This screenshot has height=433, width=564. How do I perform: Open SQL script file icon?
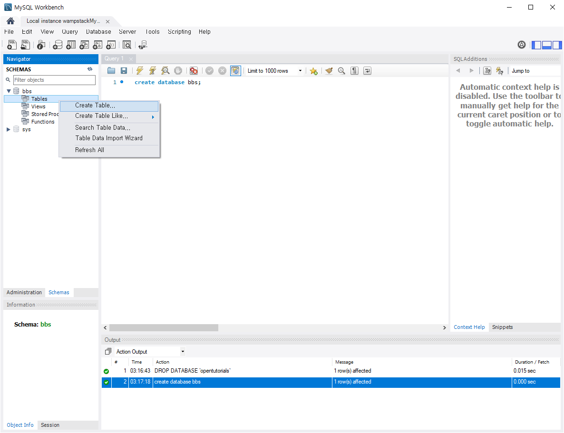(25, 45)
